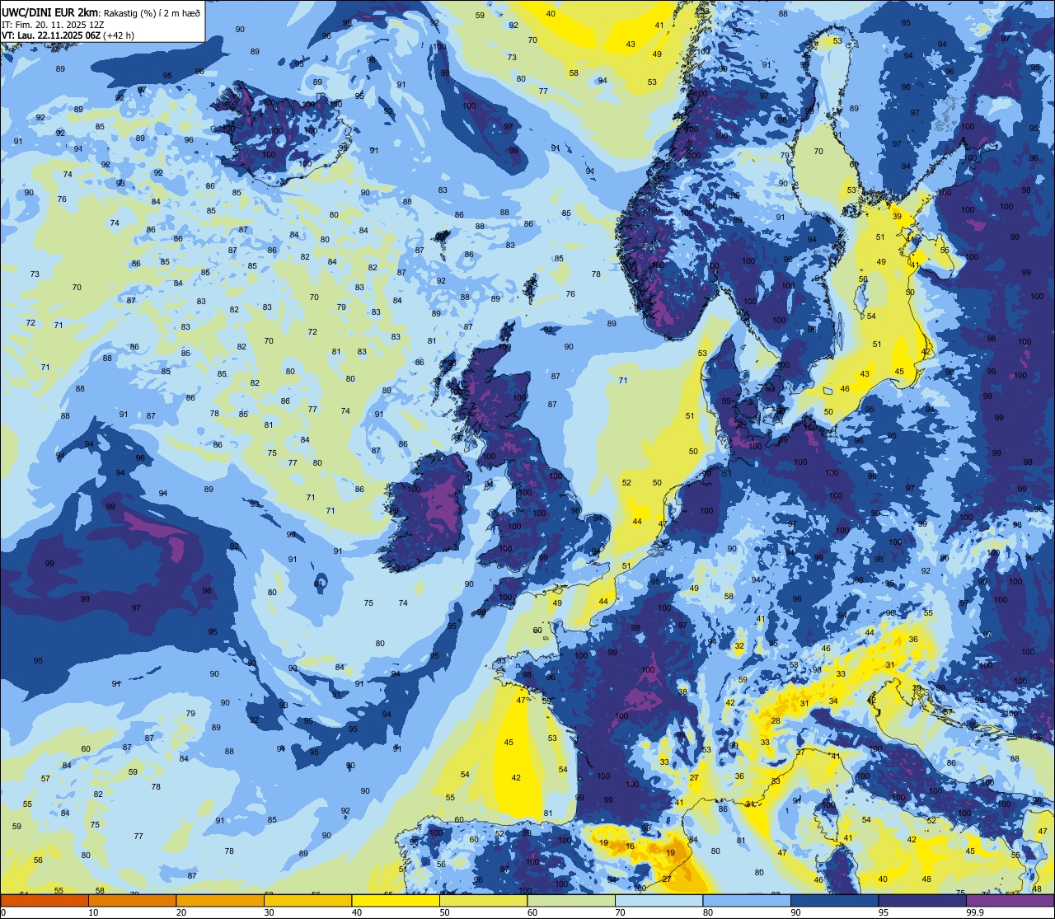Click the "99.9" tick label on color scale

(x=976, y=912)
